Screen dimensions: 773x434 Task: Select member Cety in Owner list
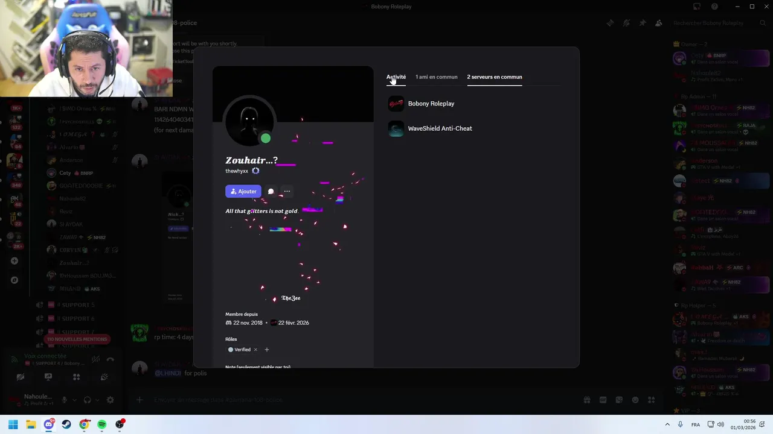720,58
